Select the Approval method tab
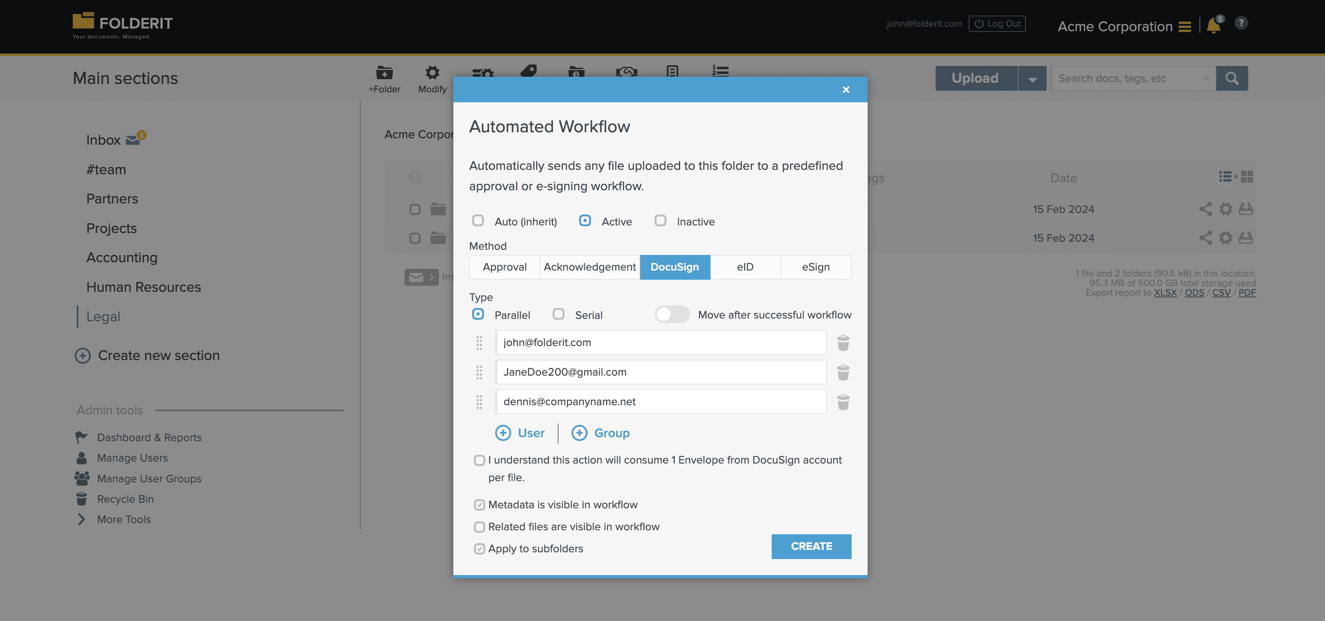 coord(505,267)
